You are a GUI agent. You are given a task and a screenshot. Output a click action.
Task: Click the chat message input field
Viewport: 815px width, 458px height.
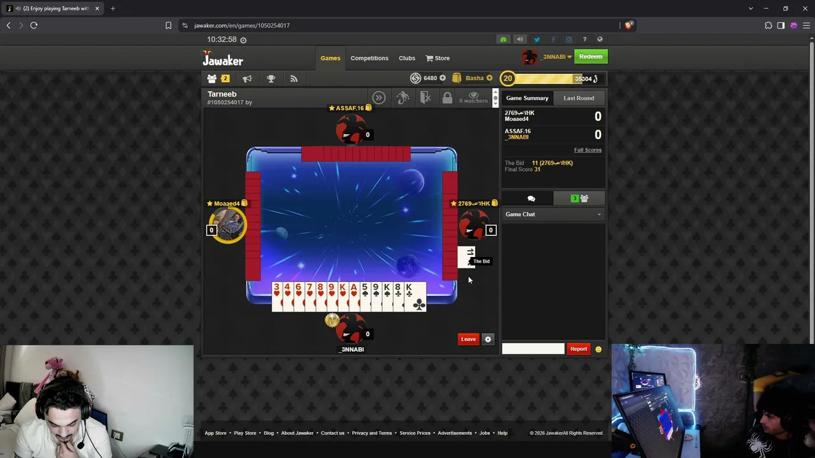[533, 349]
